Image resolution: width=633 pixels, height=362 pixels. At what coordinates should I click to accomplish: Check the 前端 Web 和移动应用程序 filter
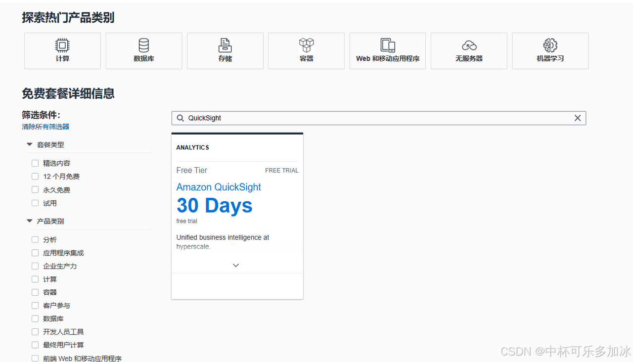point(35,359)
